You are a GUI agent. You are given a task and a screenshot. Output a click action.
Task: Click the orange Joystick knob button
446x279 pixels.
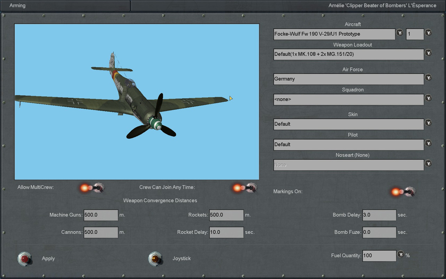pos(155,259)
